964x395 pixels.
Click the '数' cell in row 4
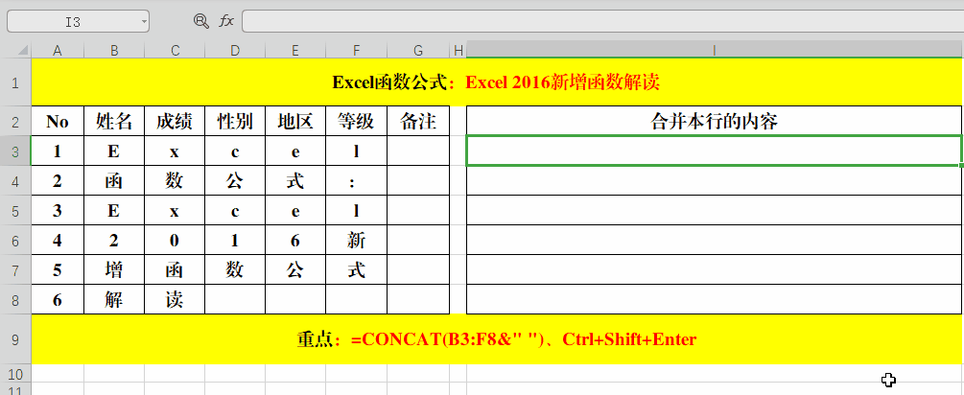176,181
